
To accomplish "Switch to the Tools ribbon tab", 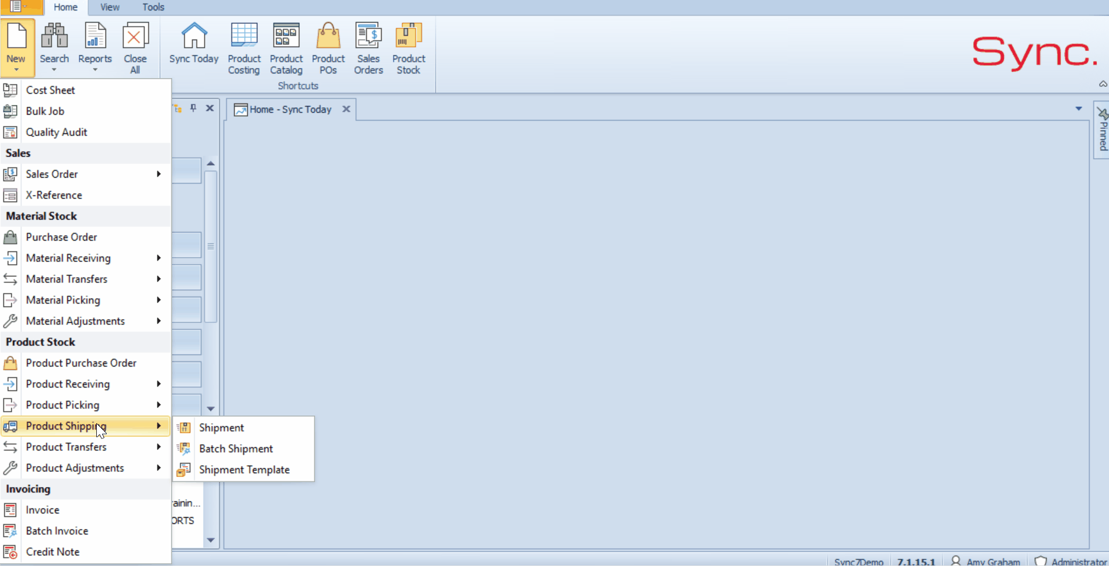I will click(x=153, y=7).
